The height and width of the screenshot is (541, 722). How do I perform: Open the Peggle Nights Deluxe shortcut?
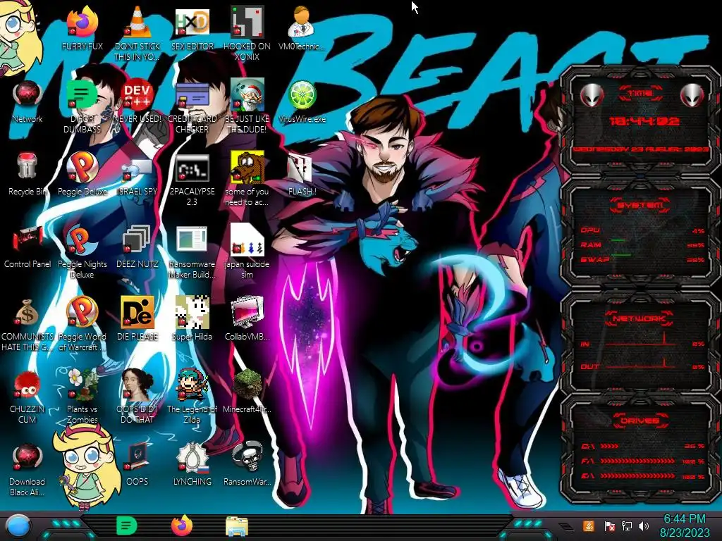(x=82, y=240)
